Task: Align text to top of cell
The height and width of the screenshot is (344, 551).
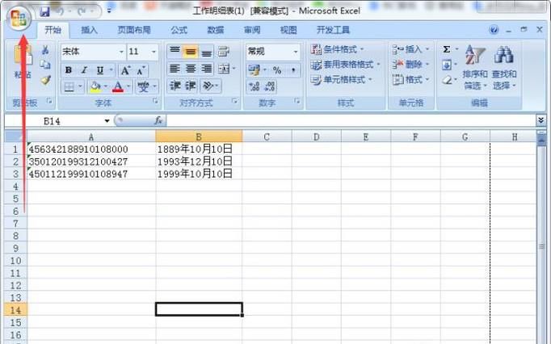Action: 175,52
